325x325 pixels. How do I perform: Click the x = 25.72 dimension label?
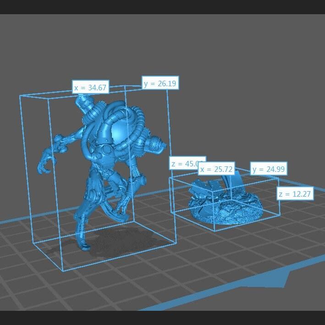217,170
